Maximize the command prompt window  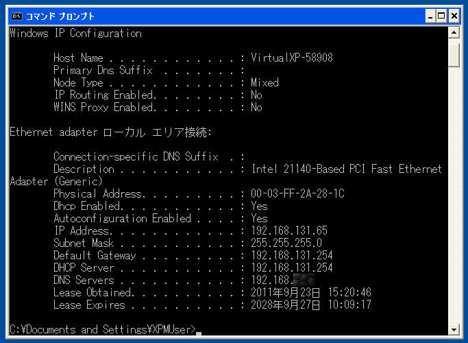(x=441, y=16)
